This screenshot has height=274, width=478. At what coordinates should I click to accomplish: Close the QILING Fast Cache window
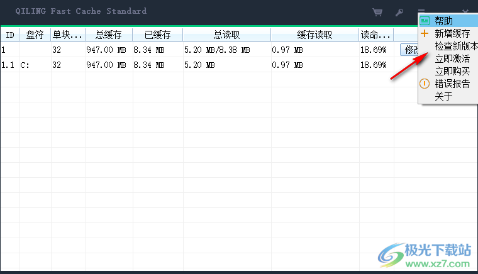[465, 11]
